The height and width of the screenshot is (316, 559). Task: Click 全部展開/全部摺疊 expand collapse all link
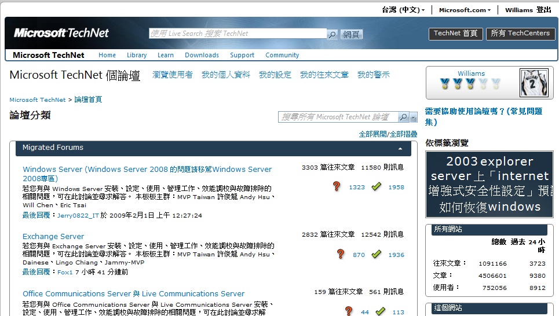tap(388, 134)
